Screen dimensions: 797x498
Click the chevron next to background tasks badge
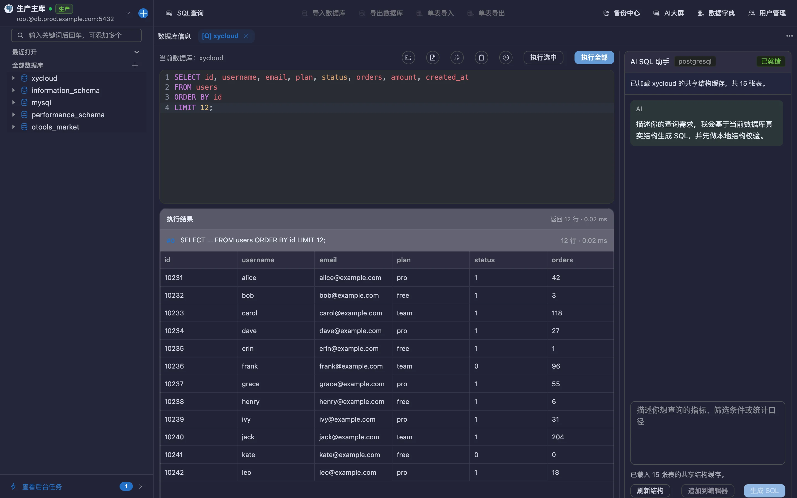[x=141, y=486]
